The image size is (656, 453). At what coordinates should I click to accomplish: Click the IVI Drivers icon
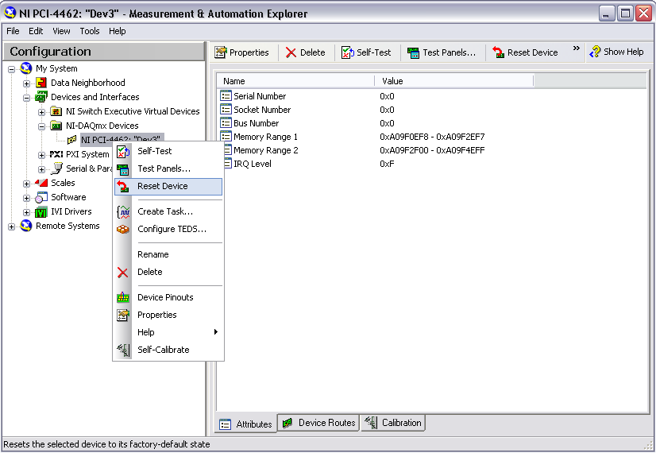click(x=41, y=212)
